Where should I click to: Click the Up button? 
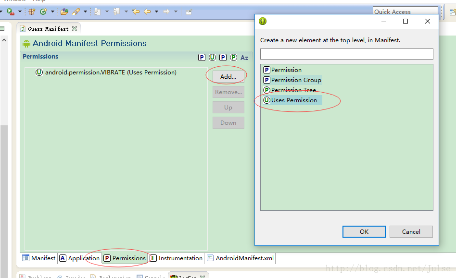click(228, 108)
